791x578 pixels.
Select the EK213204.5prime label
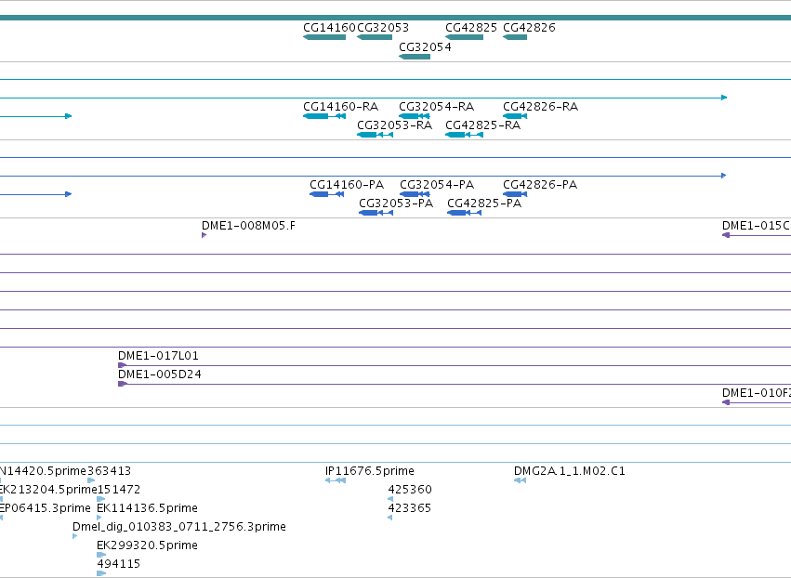[48, 490]
